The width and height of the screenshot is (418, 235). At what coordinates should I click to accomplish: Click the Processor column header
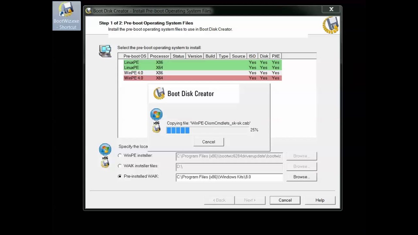(x=159, y=56)
